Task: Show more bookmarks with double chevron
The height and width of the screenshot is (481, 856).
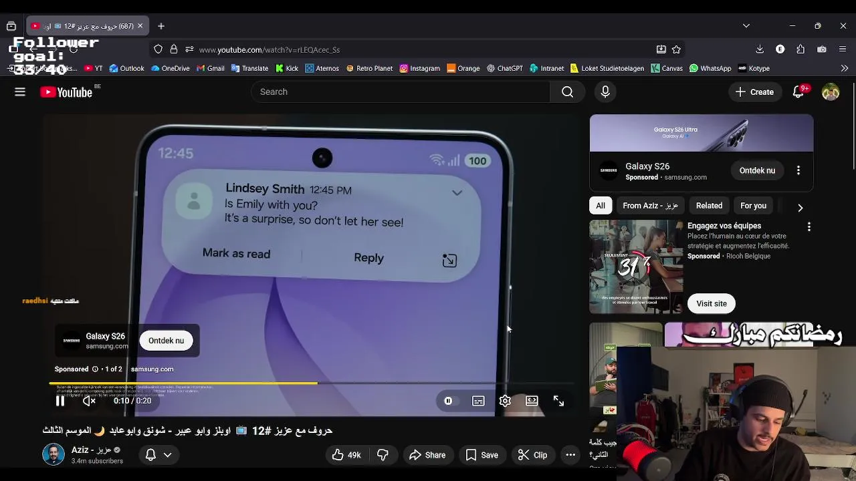Action: (x=845, y=68)
